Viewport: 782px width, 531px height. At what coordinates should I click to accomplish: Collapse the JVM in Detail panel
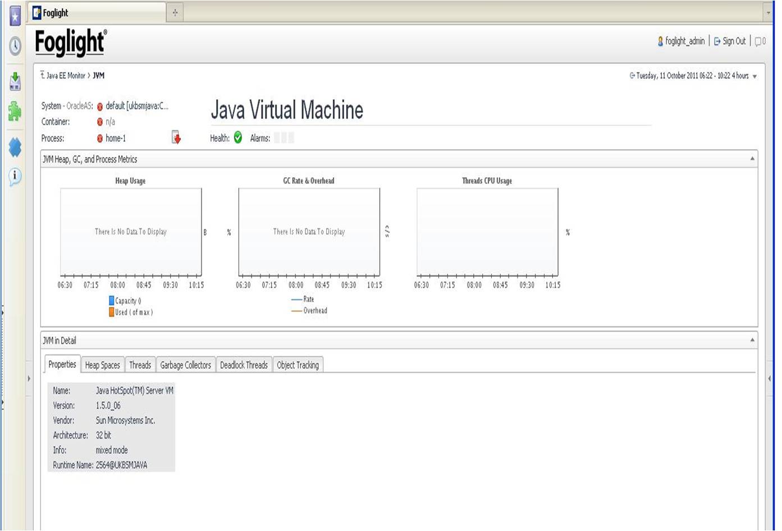(x=752, y=340)
